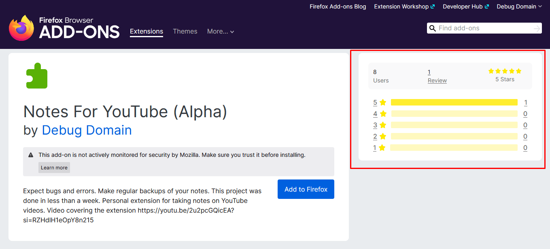Click the '5 Stars' rating text
The height and width of the screenshot is (249, 550).
(505, 79)
